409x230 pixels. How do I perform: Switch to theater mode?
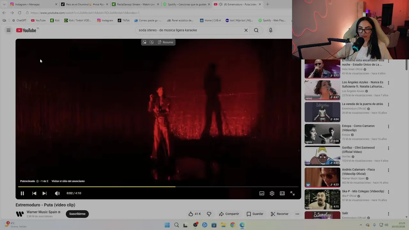click(282, 193)
